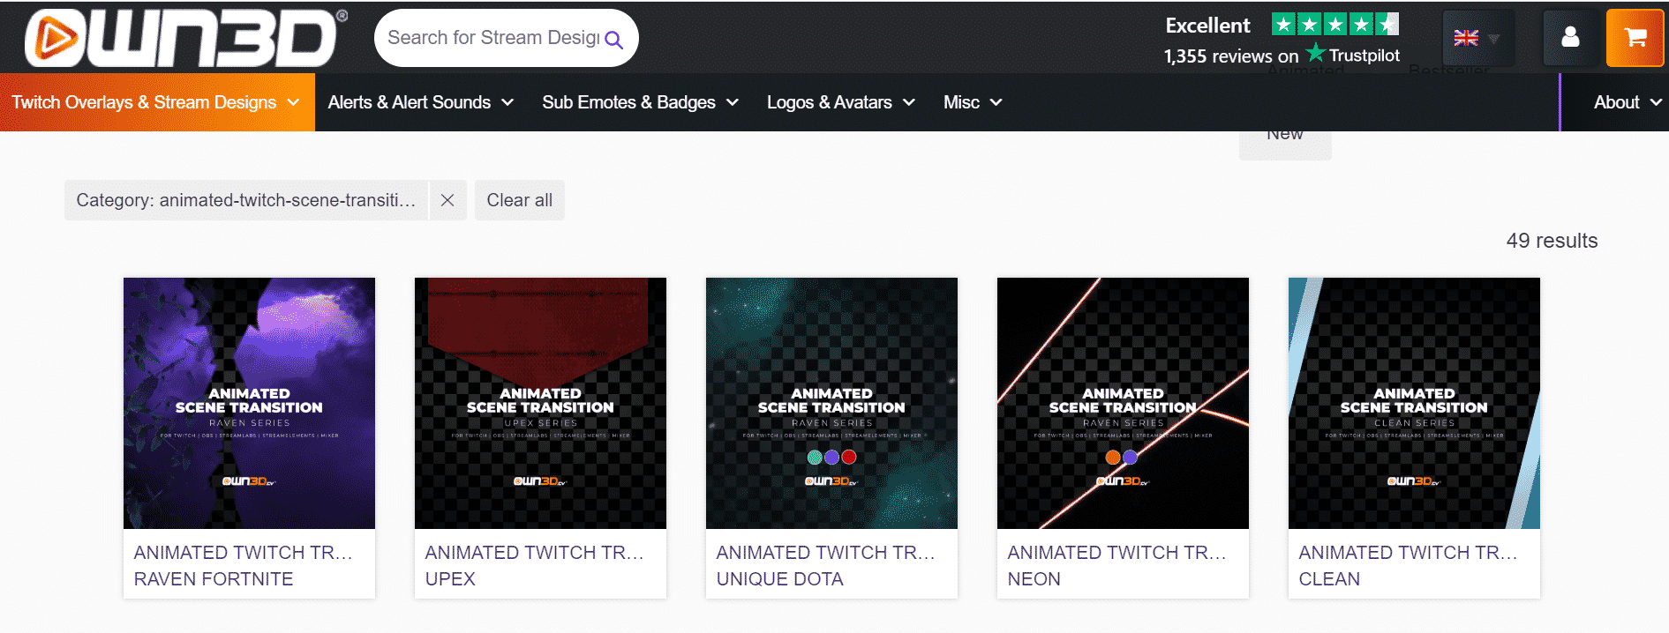This screenshot has height=633, width=1669.
Task: Expand chevron next to Sub Emotes & Badges
Action: [x=733, y=102]
